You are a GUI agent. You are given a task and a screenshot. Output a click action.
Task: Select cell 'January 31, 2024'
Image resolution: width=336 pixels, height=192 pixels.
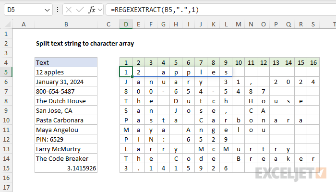coord(66,82)
